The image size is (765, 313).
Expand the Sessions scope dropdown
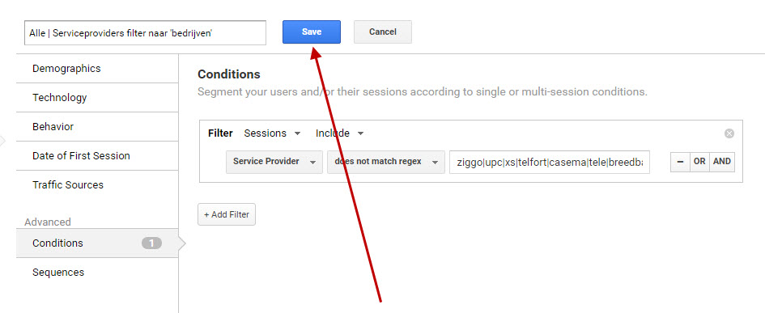[x=272, y=133]
